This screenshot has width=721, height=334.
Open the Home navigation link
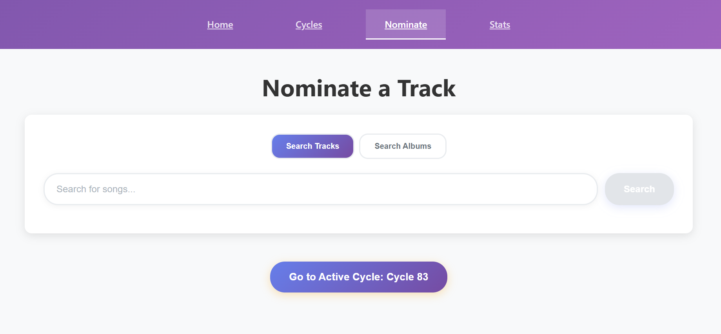(x=220, y=25)
